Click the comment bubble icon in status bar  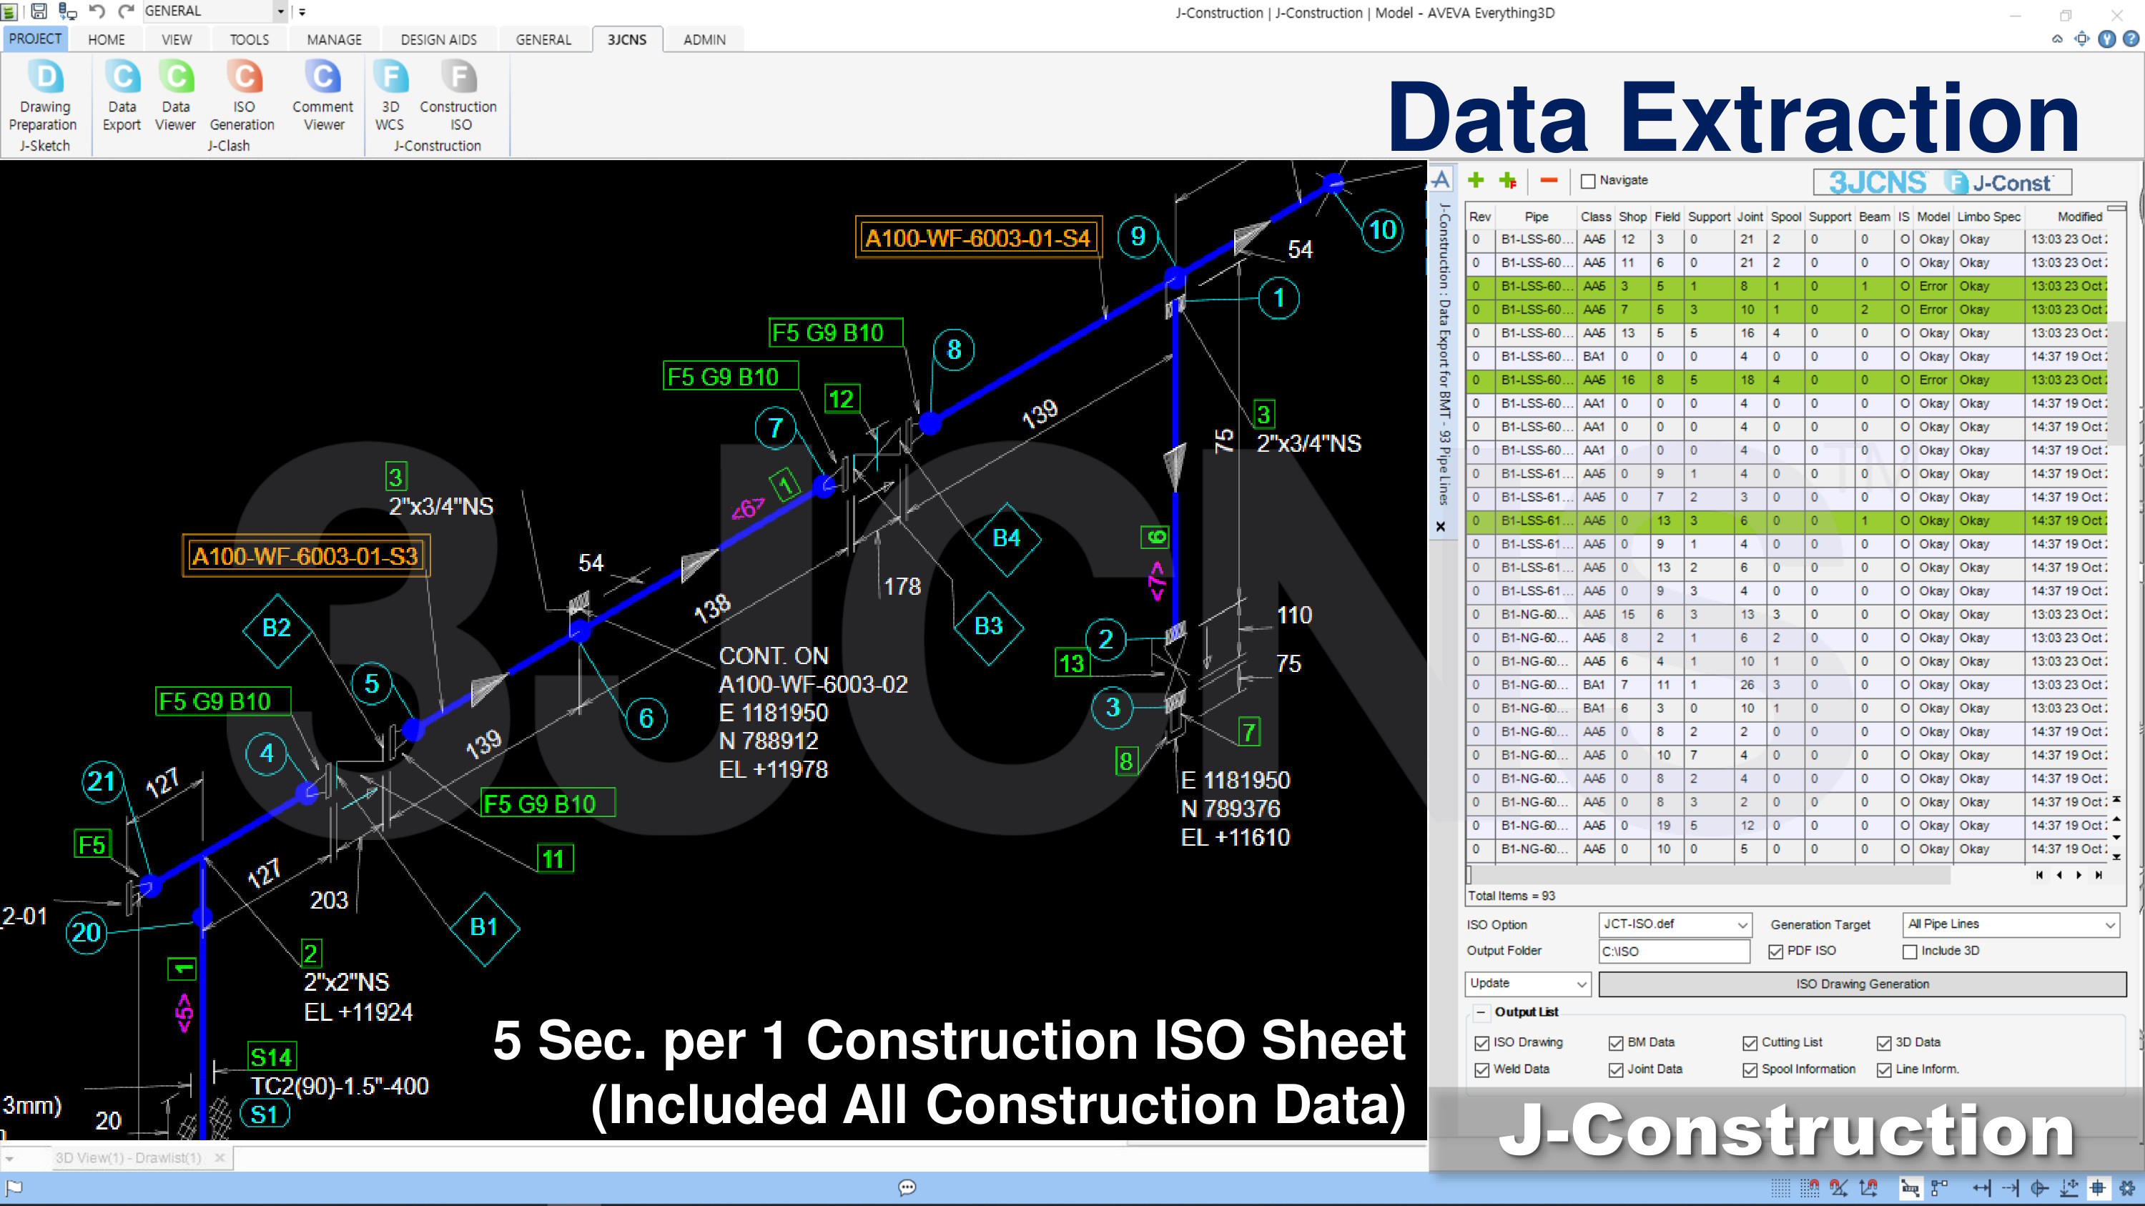(x=907, y=1187)
